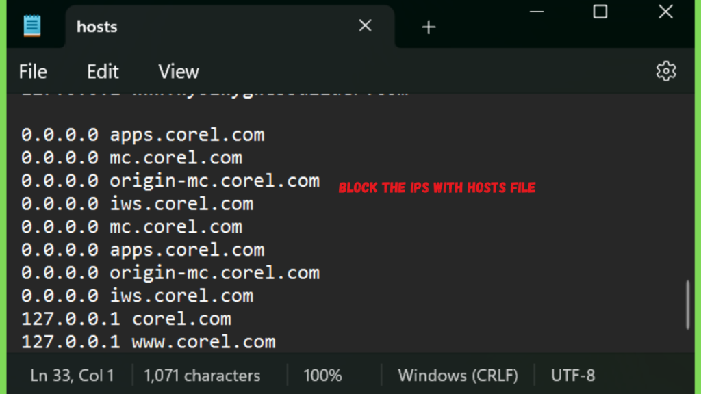The height and width of the screenshot is (394, 701).
Task: Open the File menu
Action: 33,72
